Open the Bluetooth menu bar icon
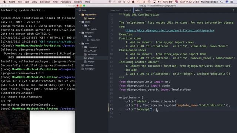This screenshot has height=133, width=237. (144, 2)
